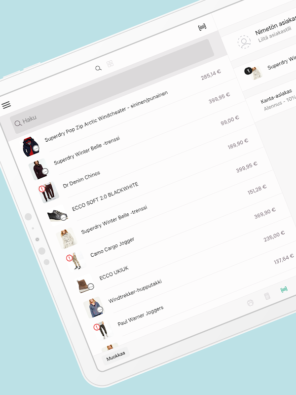Switch to grid view icon

[110, 64]
